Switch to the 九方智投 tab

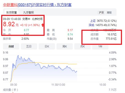pos(28,13)
